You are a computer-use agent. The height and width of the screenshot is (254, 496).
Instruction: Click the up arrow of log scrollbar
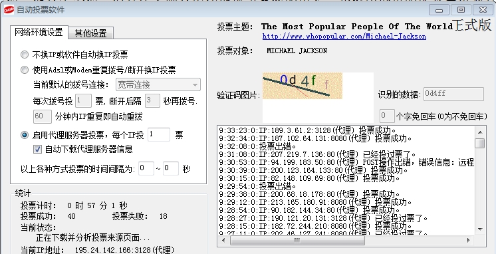(x=480, y=132)
